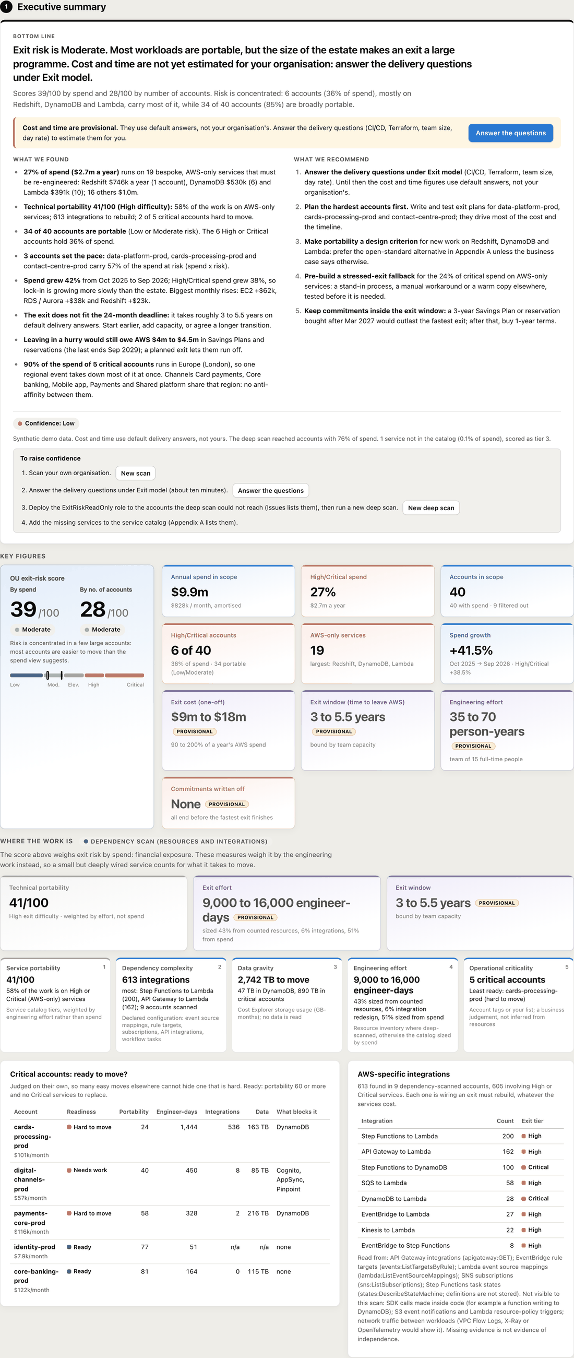
Task: Select the "Critical accounts: ready to move?" heading
Action: click(x=68, y=1074)
